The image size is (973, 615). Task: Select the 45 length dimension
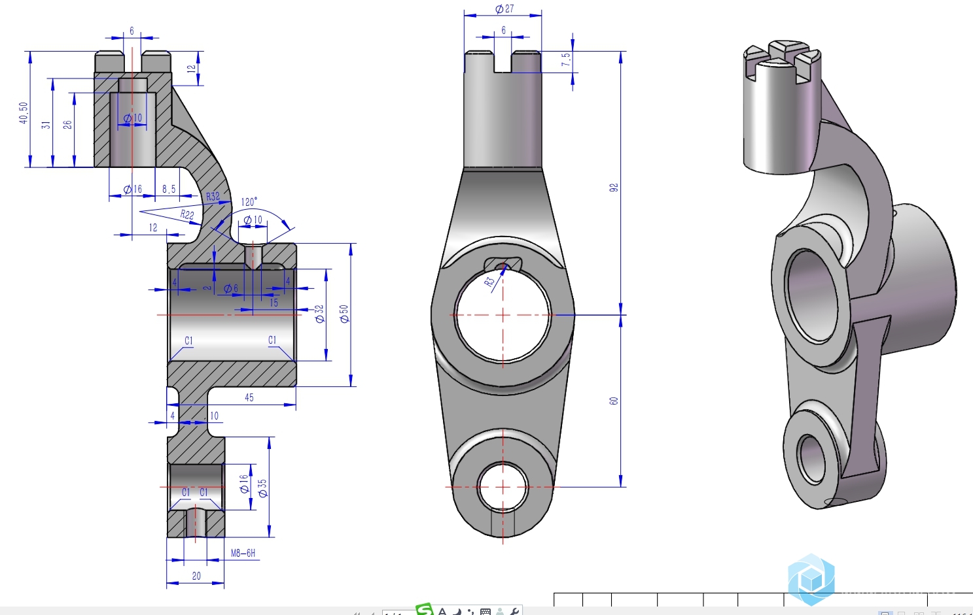249,397
